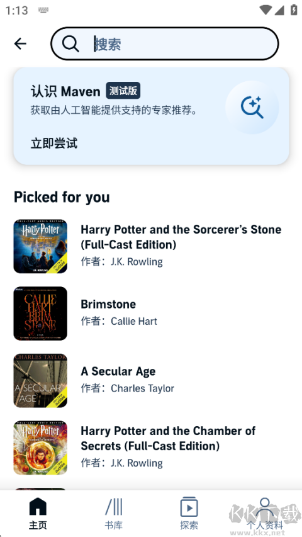Tap the Wi-Fi signal status icon

[x=266, y=10]
